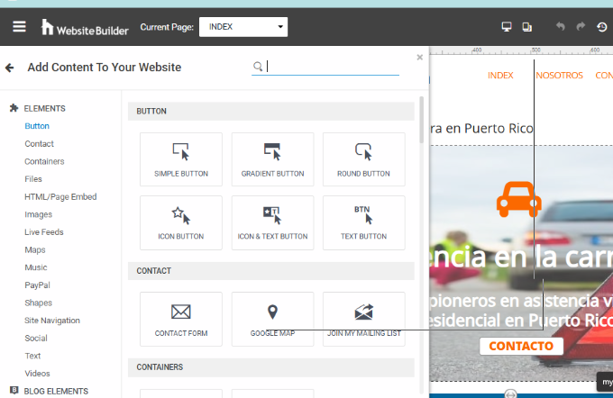The height and width of the screenshot is (398, 613).
Task: Open the Music category
Action: point(35,267)
